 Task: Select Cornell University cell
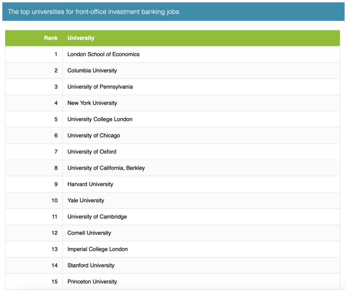pyautogui.click(x=201, y=233)
